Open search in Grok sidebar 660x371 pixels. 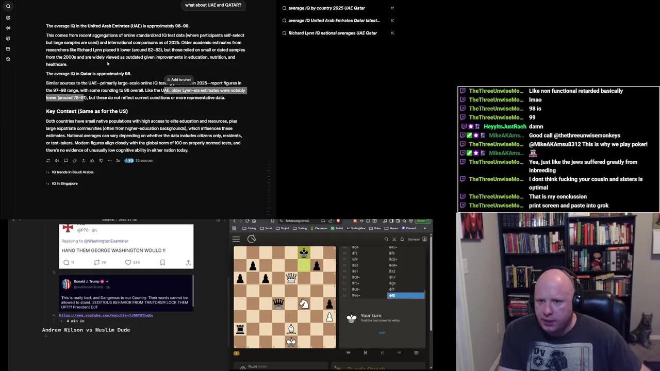coord(8,6)
